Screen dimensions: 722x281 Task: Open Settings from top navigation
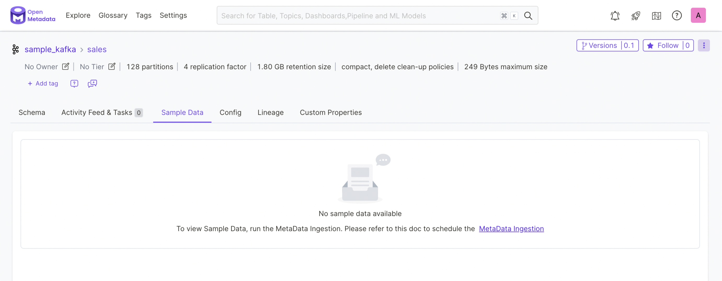(173, 15)
